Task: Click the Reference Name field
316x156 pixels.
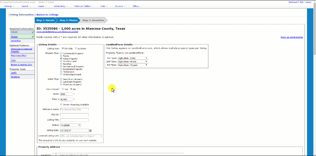Action: pos(75,109)
